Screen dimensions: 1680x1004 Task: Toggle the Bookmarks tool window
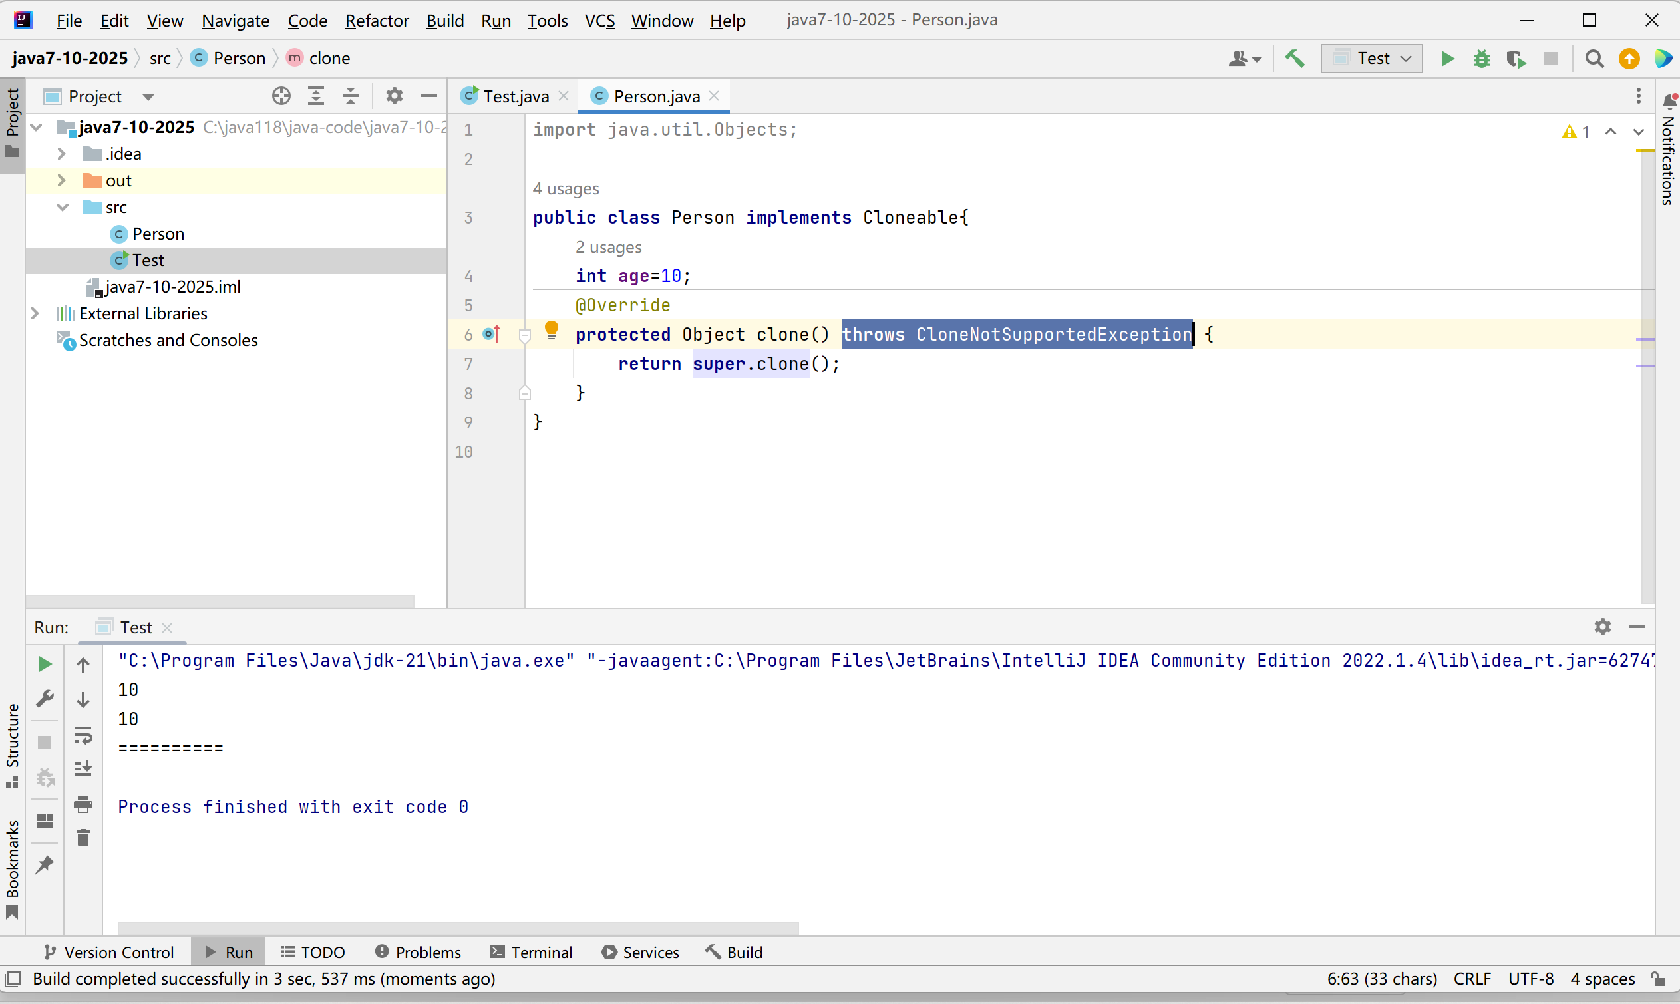(12, 869)
